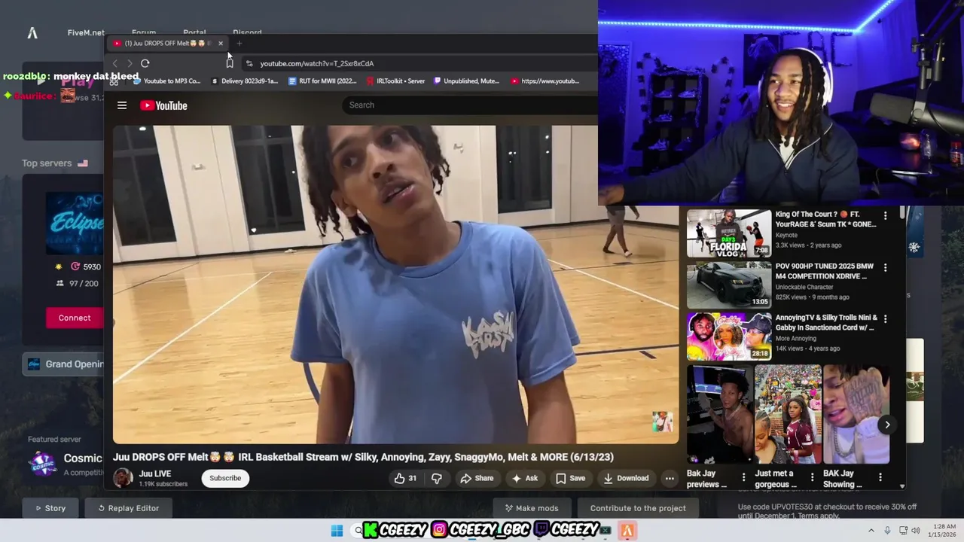Open AnnoyingTV & Silky Trolls thumbnail
The width and height of the screenshot is (964, 542).
point(729,336)
